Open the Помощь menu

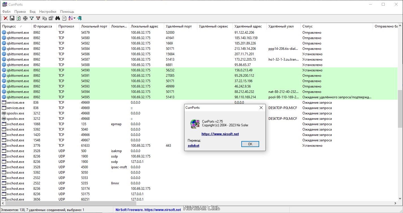[67, 12]
